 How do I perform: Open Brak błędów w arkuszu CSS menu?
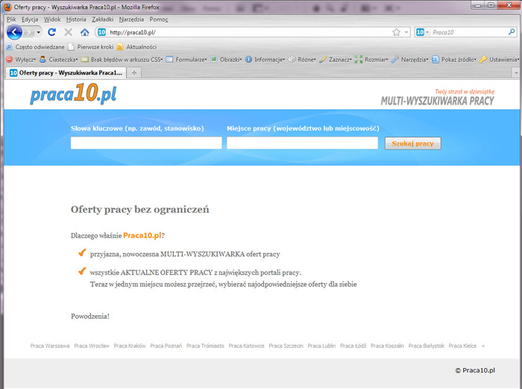pyautogui.click(x=122, y=60)
